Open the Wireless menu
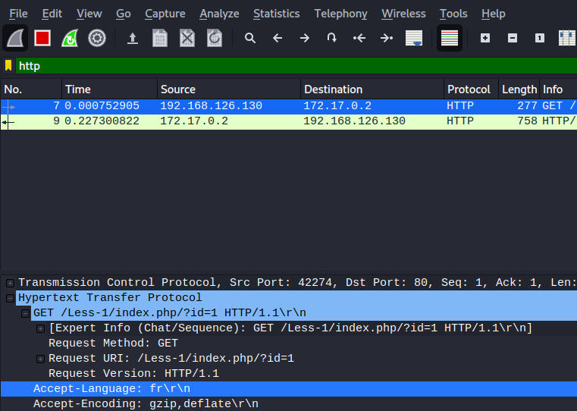 click(403, 14)
